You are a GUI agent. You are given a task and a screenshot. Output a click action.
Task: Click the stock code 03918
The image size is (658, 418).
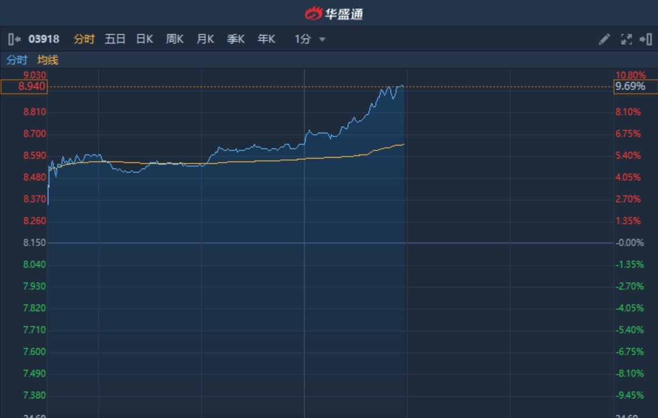(44, 40)
